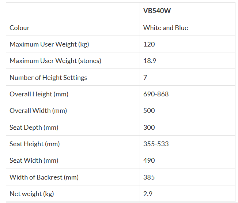Select the Colour row label
Viewport: 238px width, 203px height.
click(x=19, y=28)
